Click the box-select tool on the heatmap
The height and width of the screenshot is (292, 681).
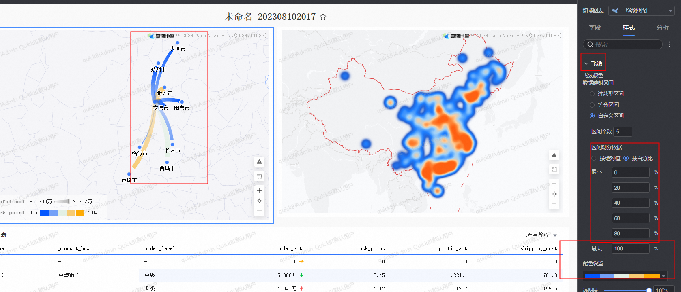tap(554, 169)
